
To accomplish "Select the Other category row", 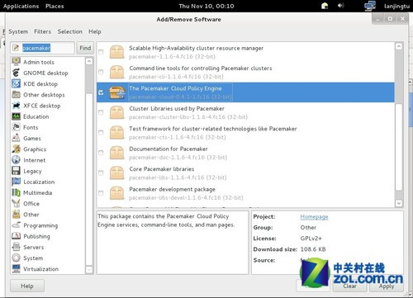I will click(x=48, y=215).
